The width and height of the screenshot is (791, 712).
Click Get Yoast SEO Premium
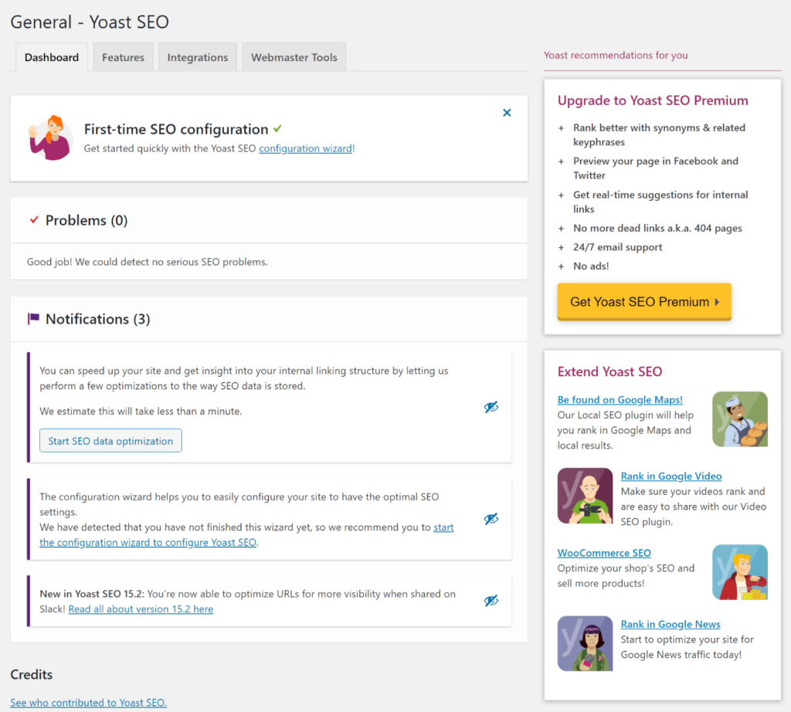[x=643, y=301]
